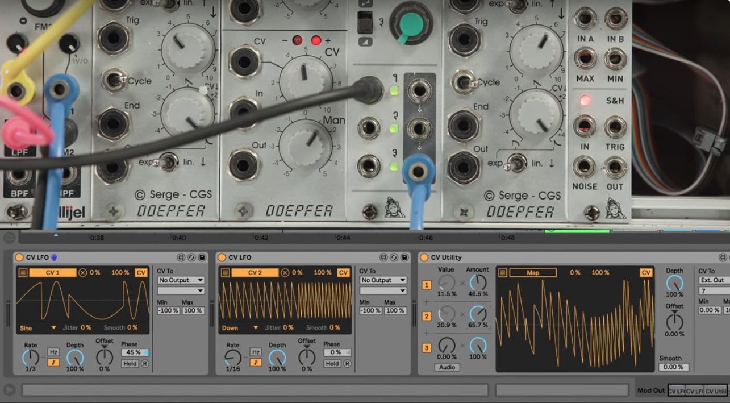
Task: Toggle CV Utility input 3 button
Action: (427, 347)
